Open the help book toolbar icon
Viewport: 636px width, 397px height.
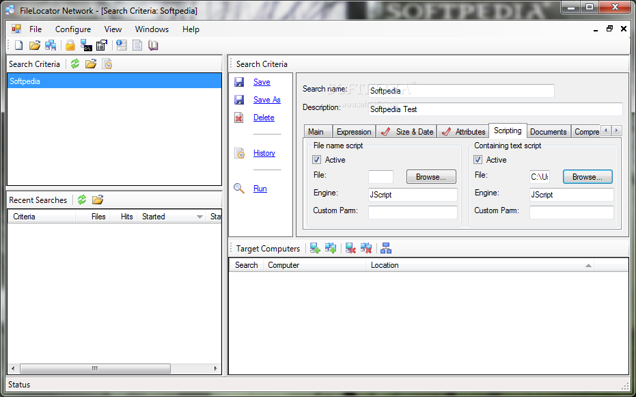coord(153,45)
